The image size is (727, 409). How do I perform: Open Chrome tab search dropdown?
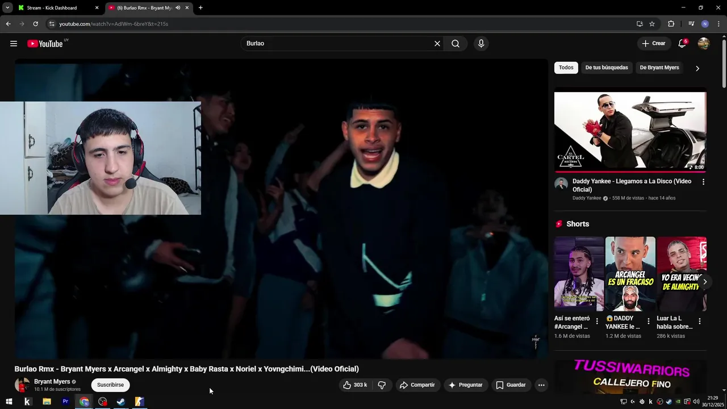point(7,8)
